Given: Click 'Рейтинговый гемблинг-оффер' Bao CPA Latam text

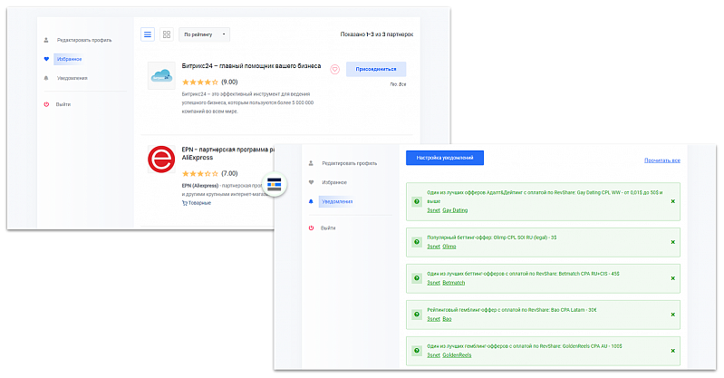Looking at the screenshot, I should coord(512,310).
